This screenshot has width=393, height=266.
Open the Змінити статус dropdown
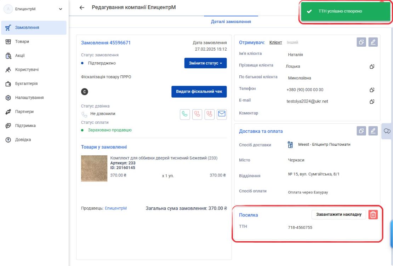tap(205, 63)
